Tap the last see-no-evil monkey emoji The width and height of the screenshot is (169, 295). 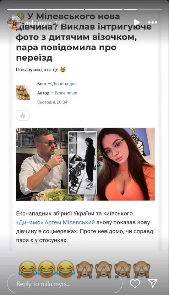click(x=142, y=269)
